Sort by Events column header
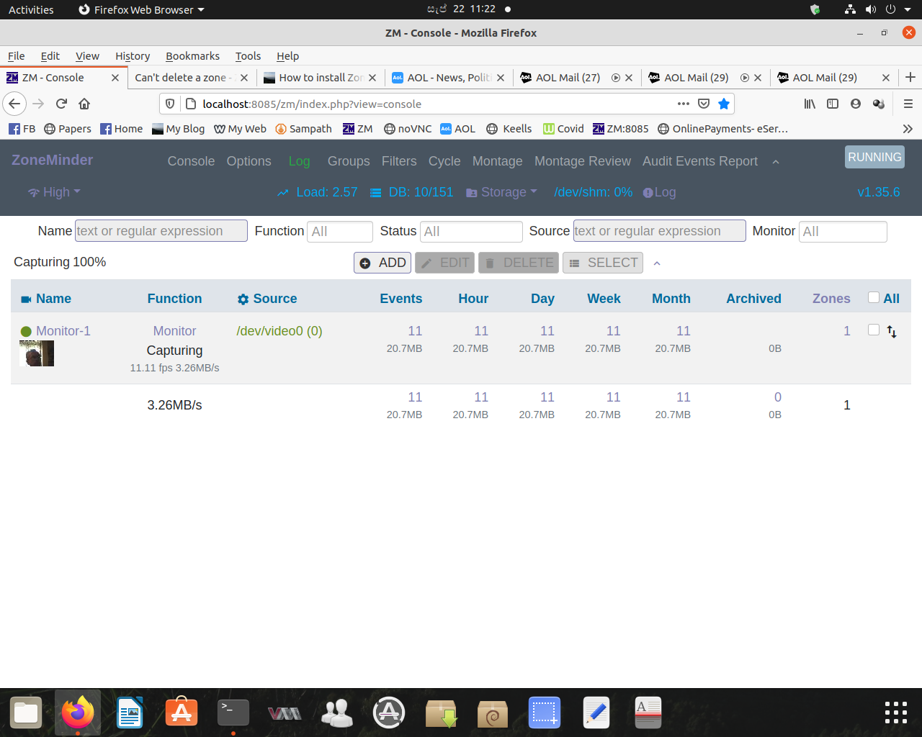The width and height of the screenshot is (922, 737). [401, 299]
